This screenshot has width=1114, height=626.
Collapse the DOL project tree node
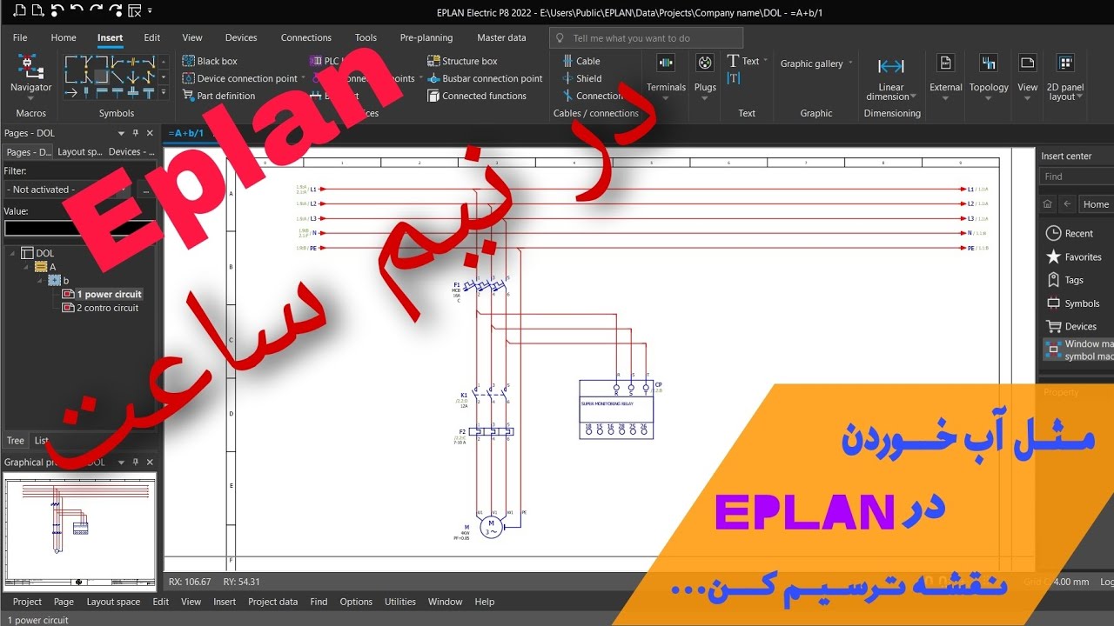point(12,254)
